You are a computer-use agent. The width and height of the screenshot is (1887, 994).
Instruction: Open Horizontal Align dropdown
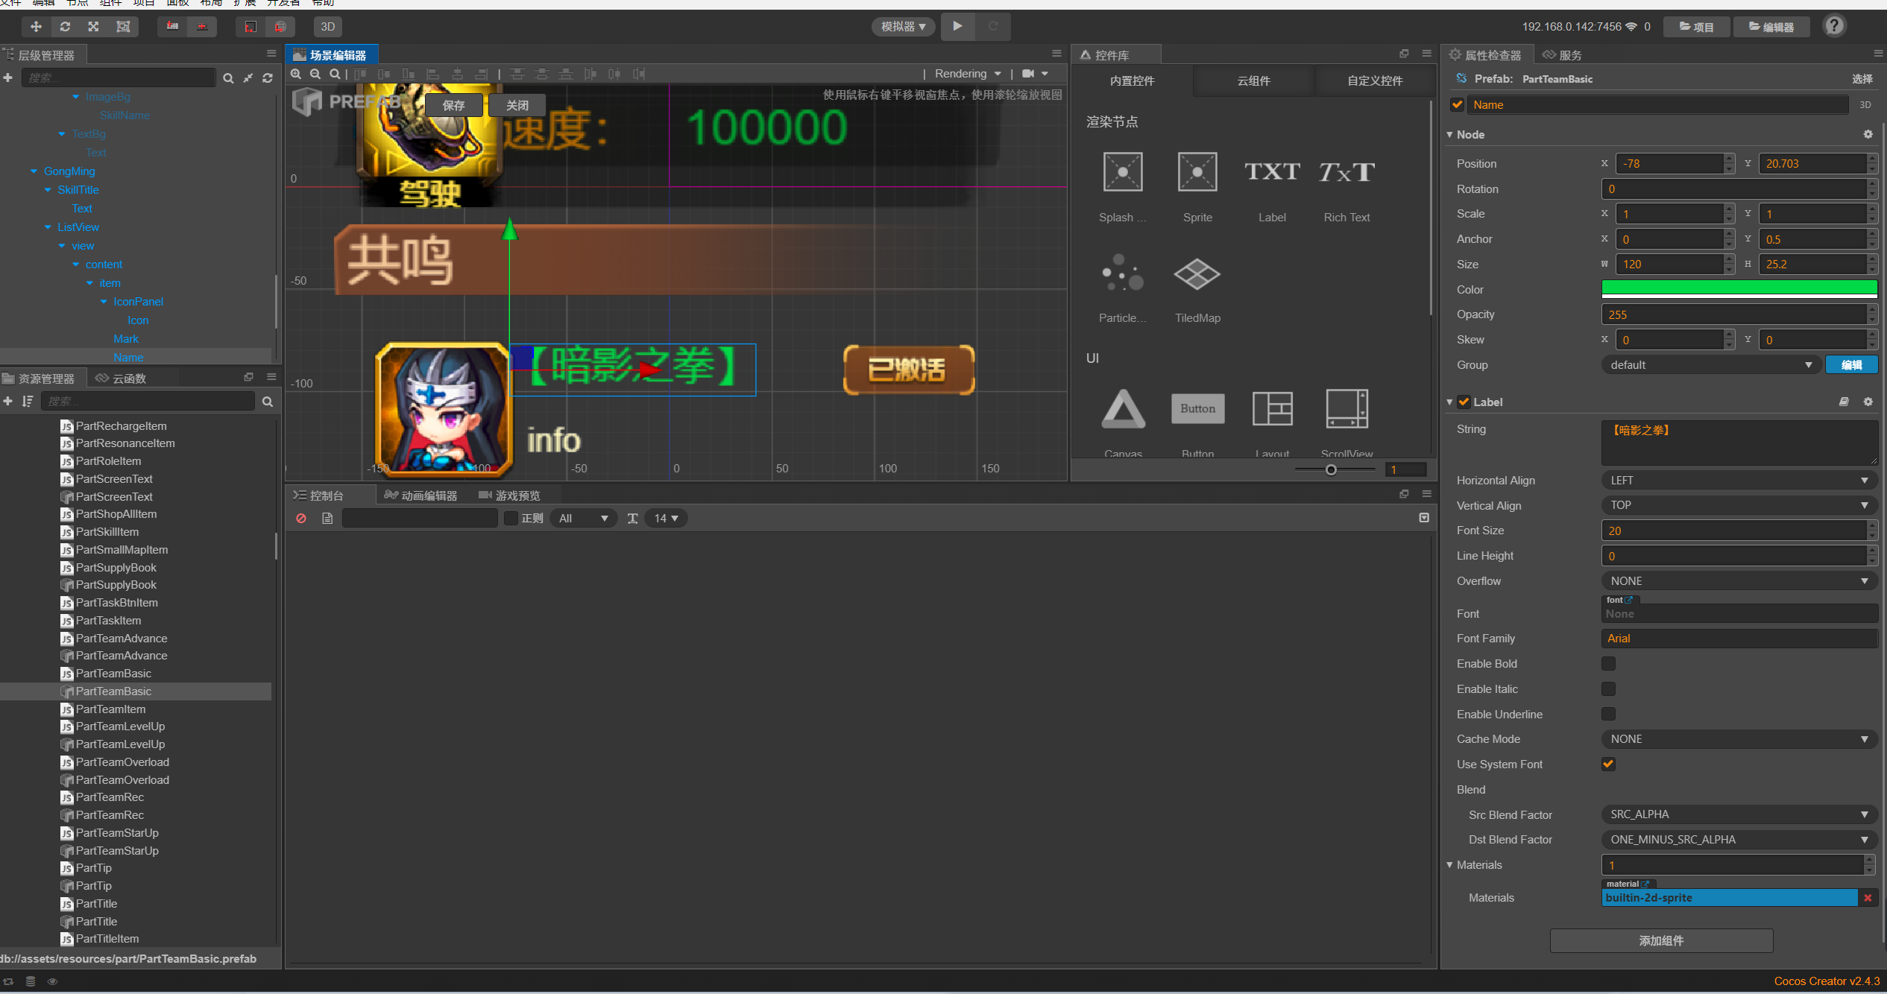point(1738,481)
